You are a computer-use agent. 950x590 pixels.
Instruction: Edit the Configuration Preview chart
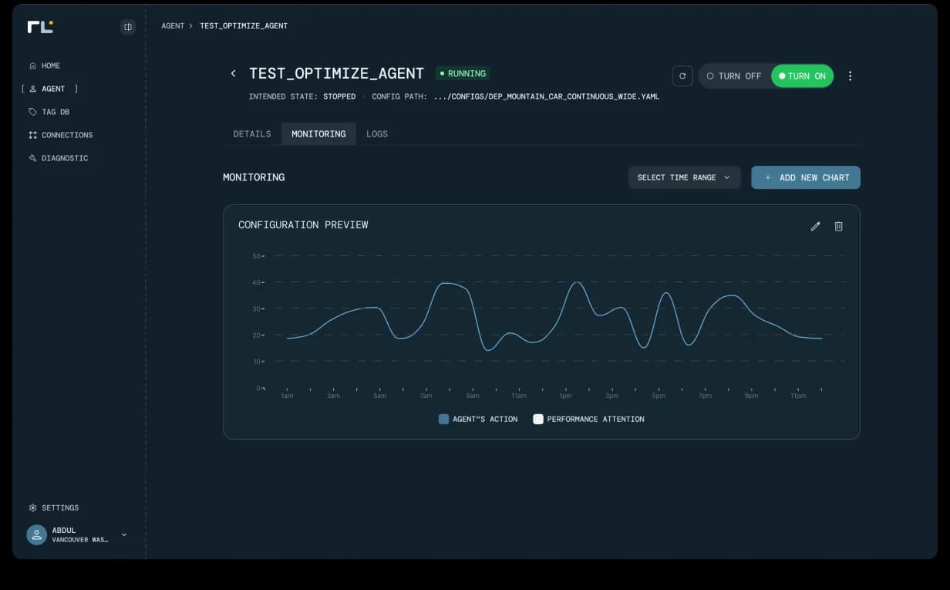pyautogui.click(x=815, y=226)
